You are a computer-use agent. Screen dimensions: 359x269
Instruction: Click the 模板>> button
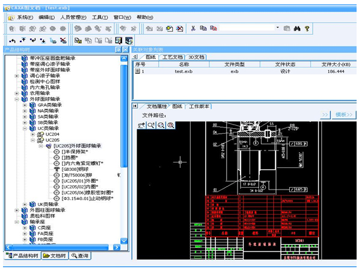(x=343, y=114)
